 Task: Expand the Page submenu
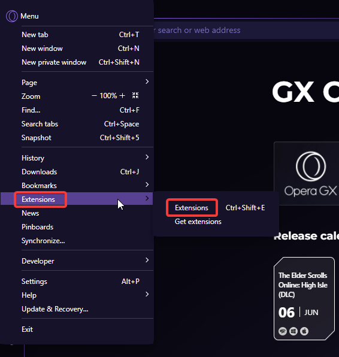tap(77, 83)
